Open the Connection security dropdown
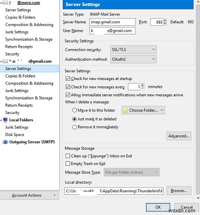 [x=133, y=49]
